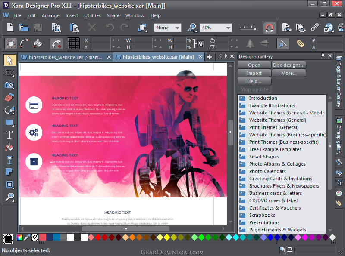Click the eyedropper color picker icon

(x=27, y=237)
